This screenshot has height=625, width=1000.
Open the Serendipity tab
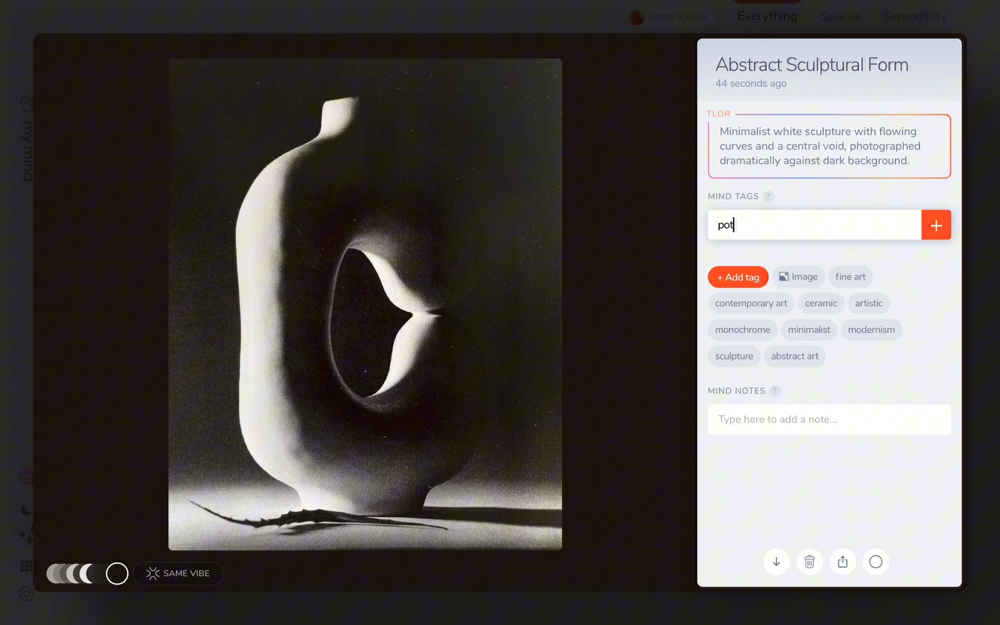point(915,16)
